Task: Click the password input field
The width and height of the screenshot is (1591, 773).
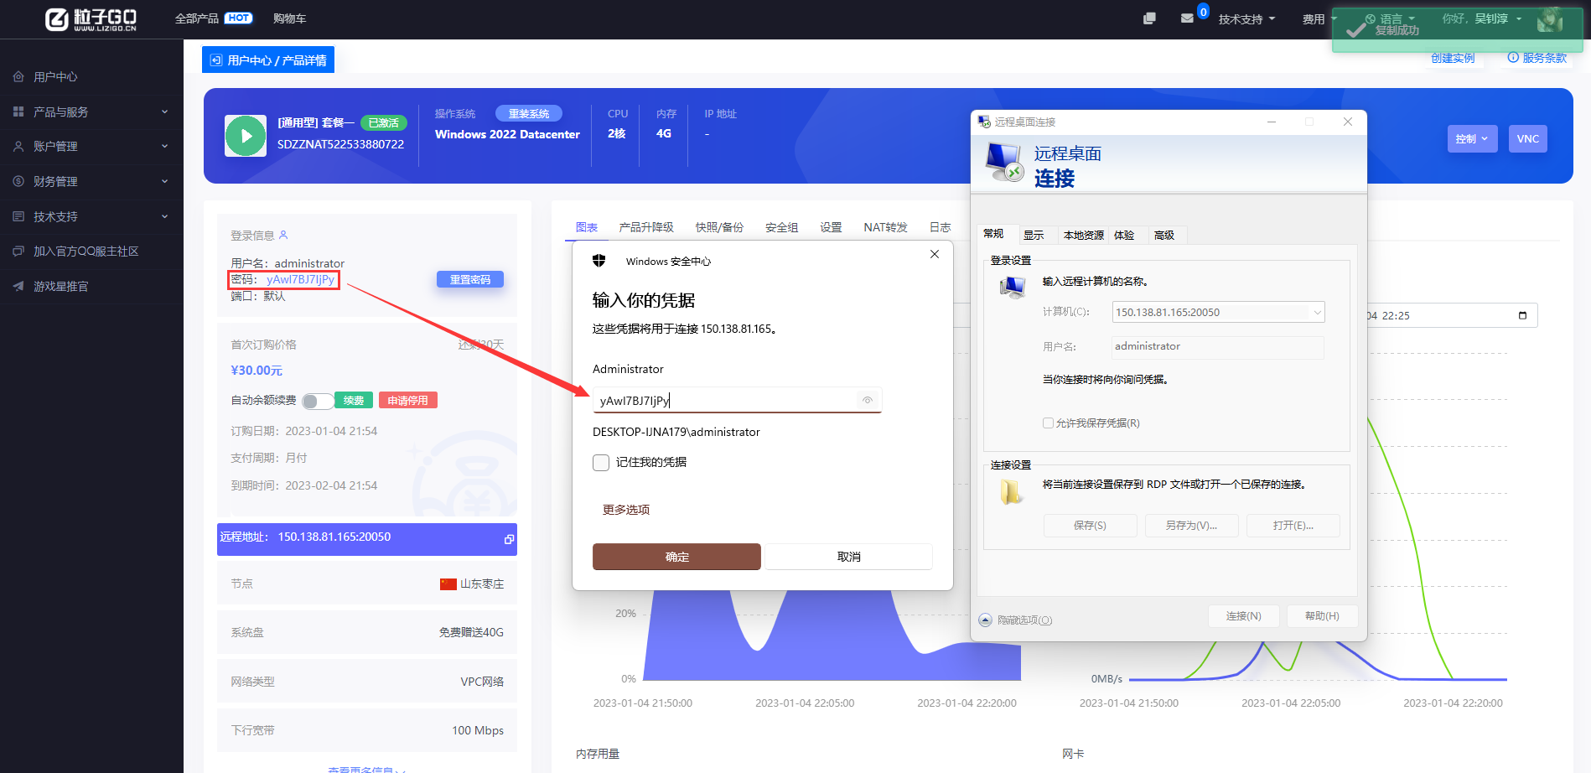Action: point(737,400)
